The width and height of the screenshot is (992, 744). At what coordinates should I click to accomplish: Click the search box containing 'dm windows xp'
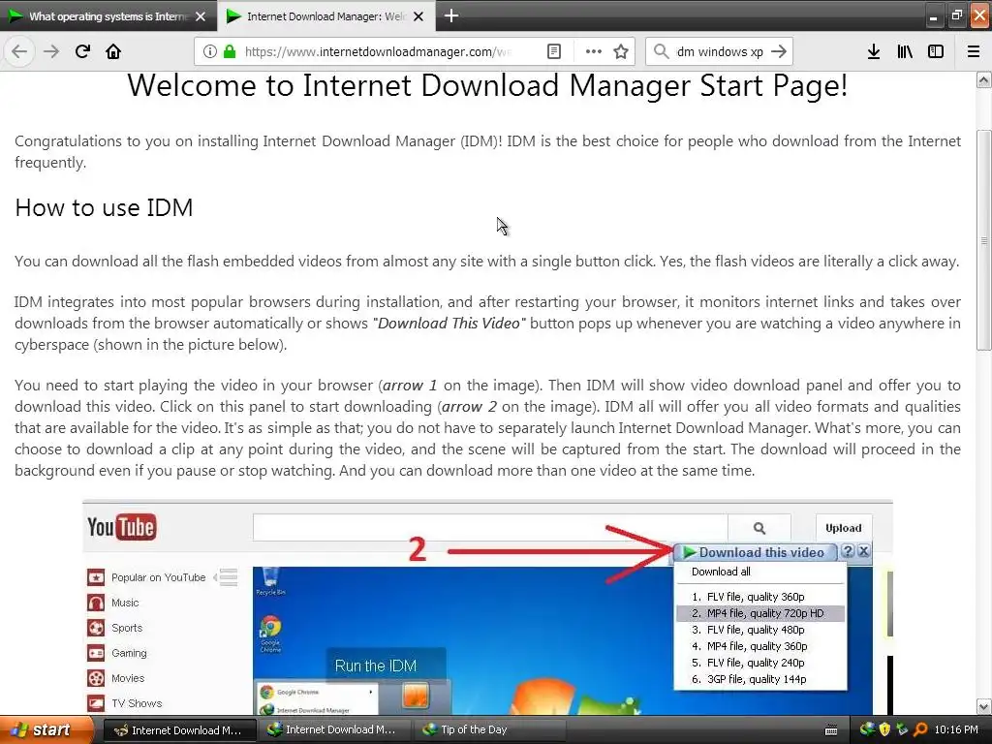(720, 51)
